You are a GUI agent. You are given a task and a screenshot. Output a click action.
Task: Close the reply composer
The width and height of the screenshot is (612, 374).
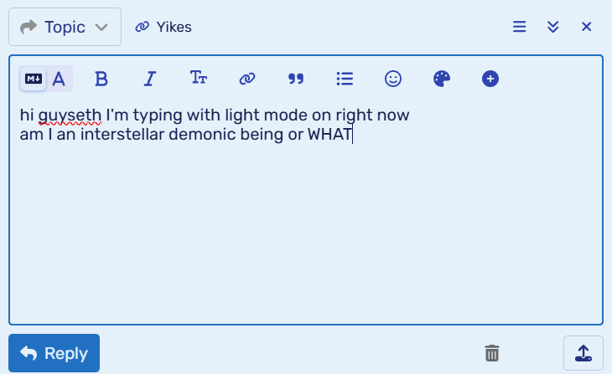586,27
